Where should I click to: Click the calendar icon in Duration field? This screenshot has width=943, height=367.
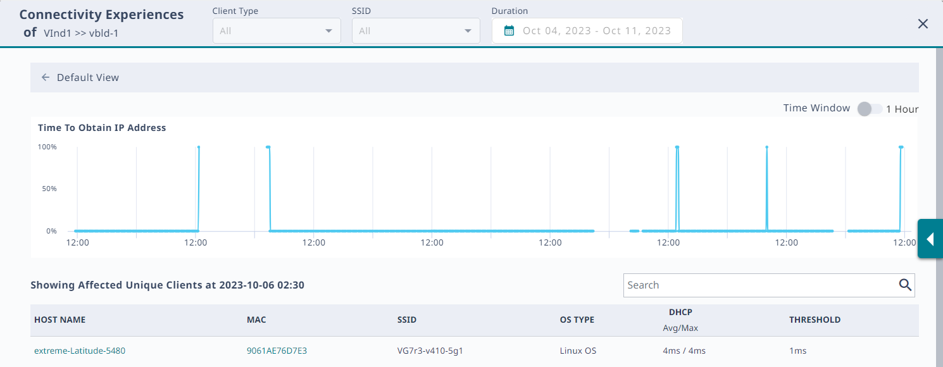tap(509, 31)
